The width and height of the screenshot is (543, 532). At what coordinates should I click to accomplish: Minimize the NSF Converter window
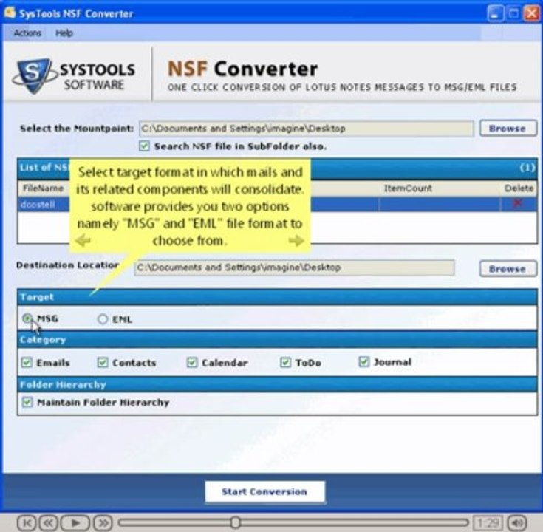(x=495, y=13)
